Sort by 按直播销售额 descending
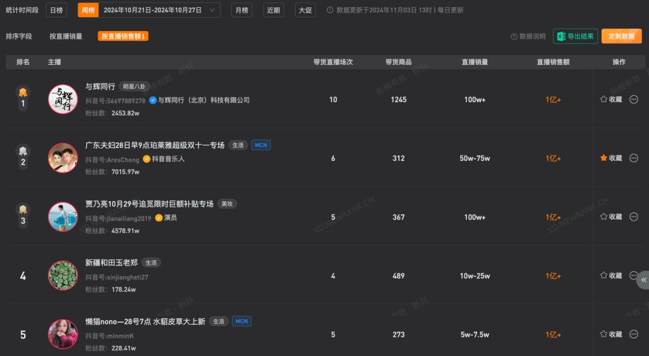 tap(123, 36)
